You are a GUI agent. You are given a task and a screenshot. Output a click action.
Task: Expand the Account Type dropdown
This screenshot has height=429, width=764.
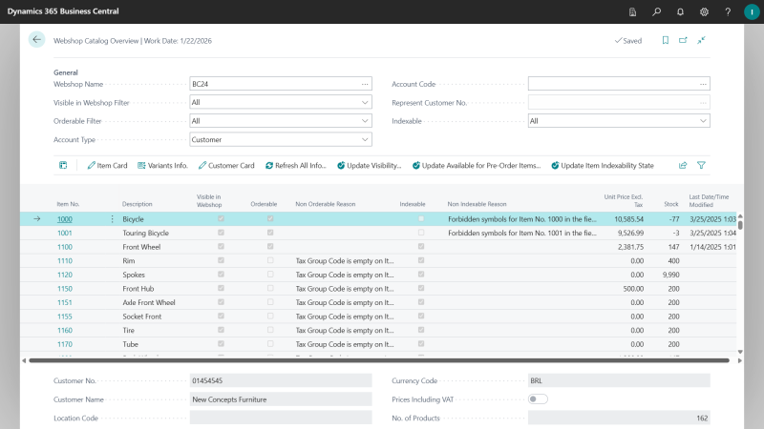(x=365, y=139)
